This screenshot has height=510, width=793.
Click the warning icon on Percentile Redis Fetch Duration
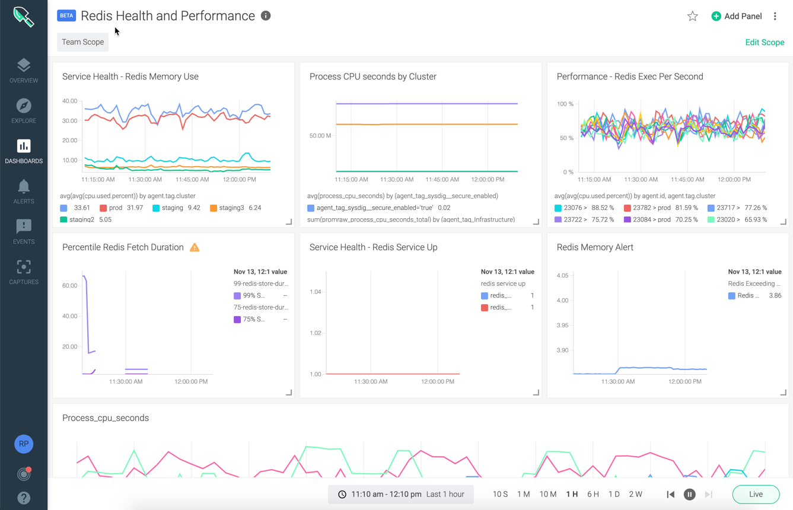[195, 247]
